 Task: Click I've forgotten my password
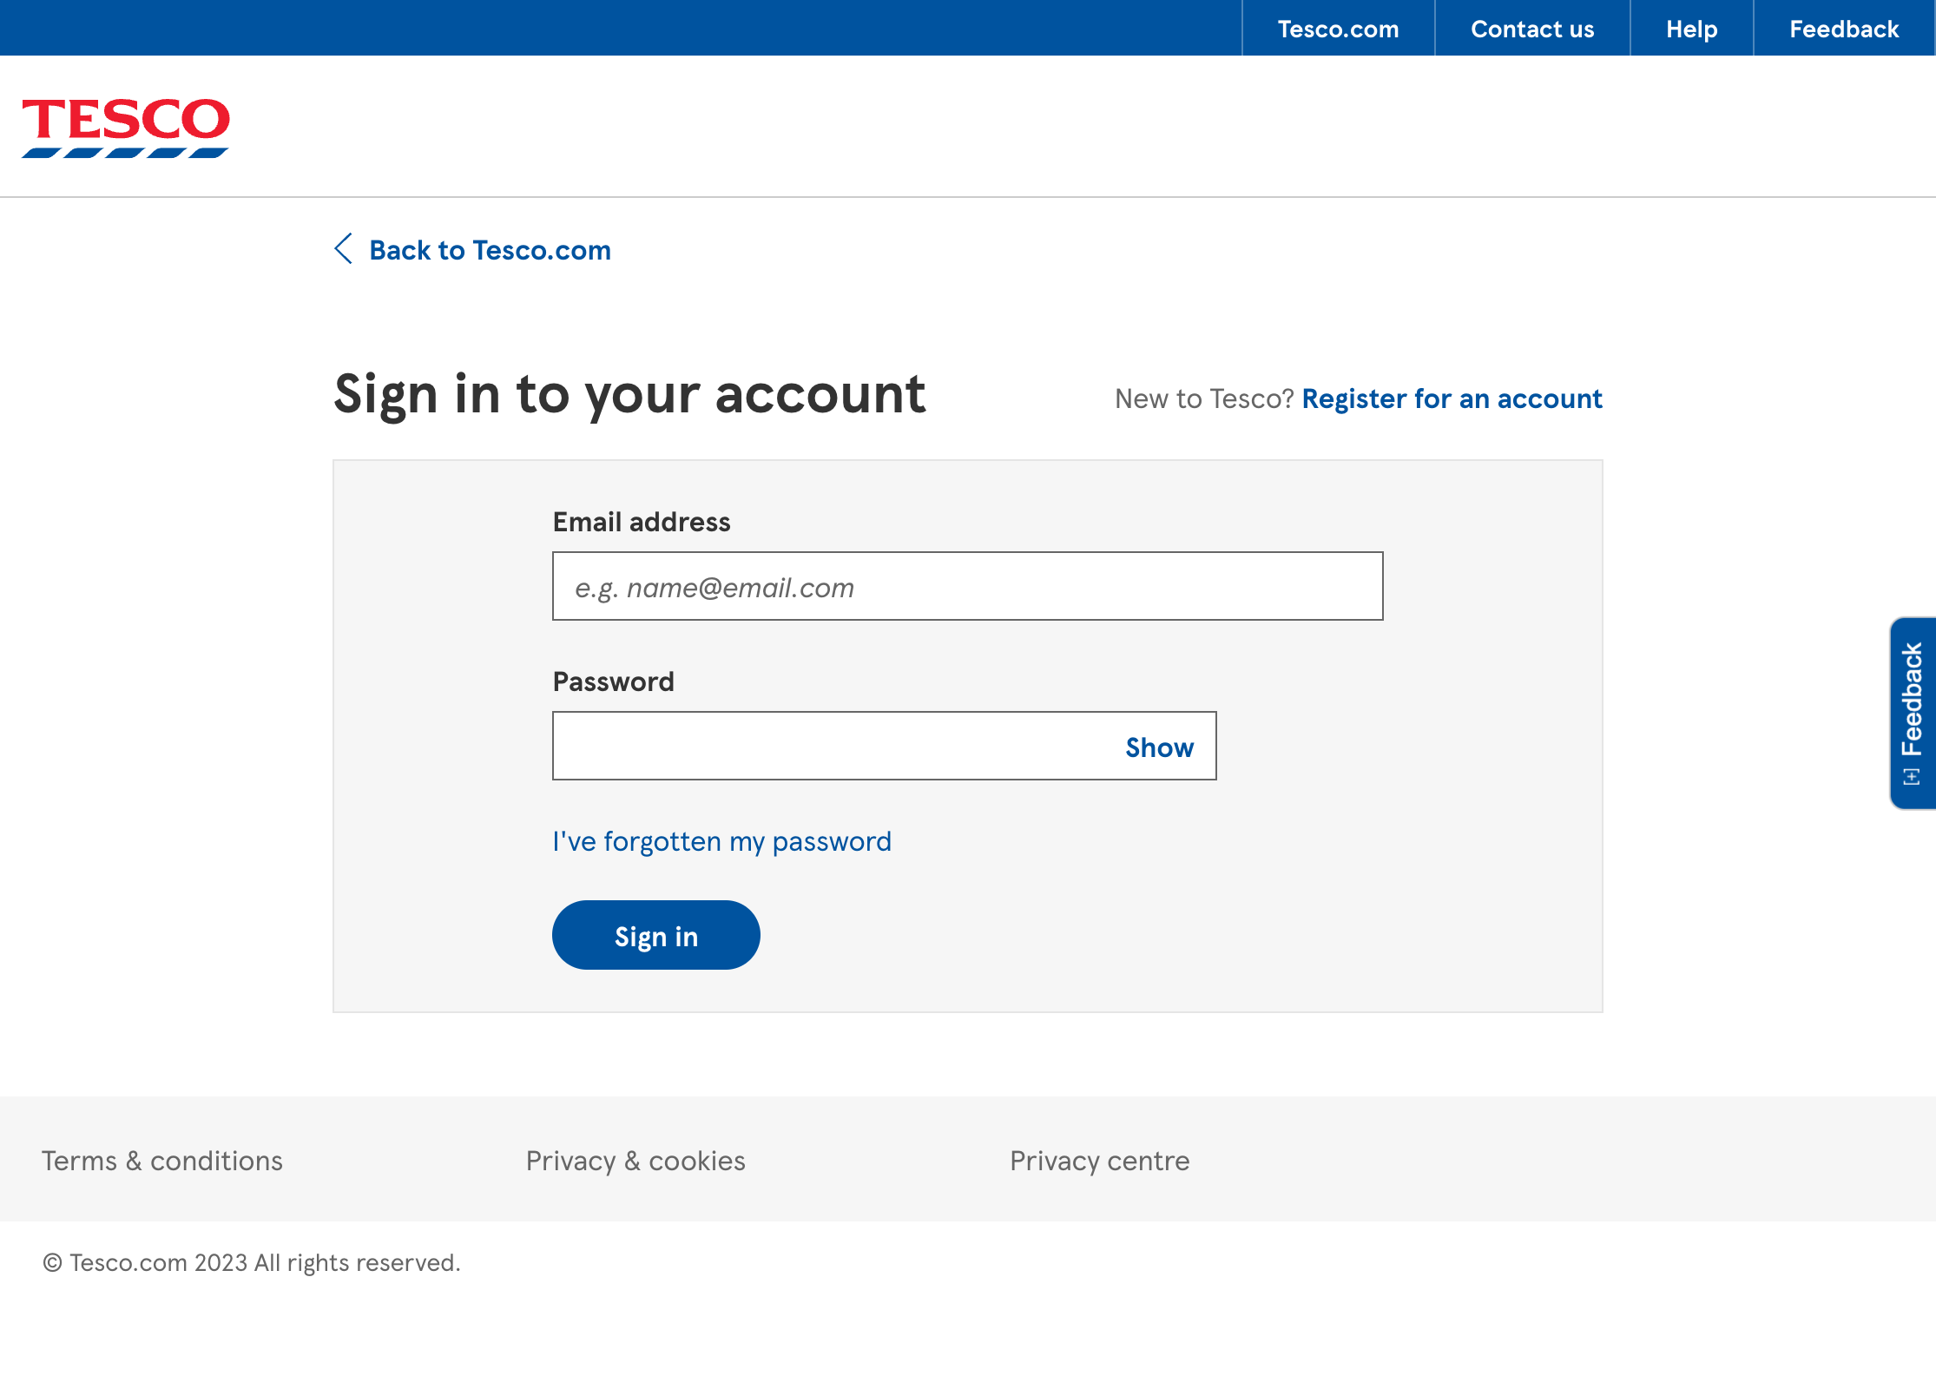click(x=721, y=840)
